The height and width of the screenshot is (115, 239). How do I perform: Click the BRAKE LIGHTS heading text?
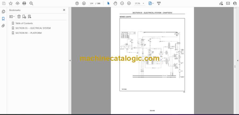pyautogui.click(x=125, y=17)
